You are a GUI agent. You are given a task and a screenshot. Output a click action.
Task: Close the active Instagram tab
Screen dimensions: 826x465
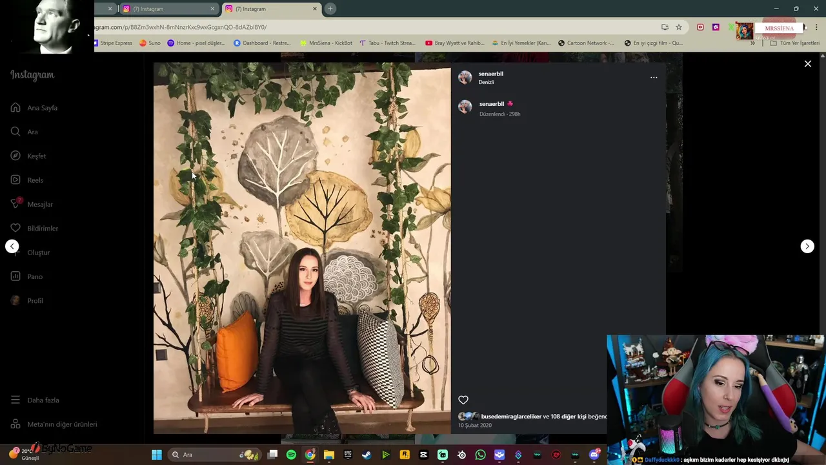315,9
